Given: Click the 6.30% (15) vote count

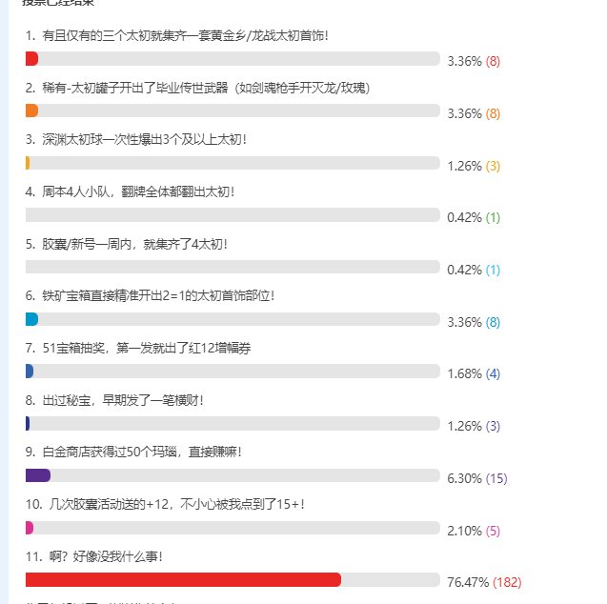Looking at the screenshot, I should pyautogui.click(x=476, y=478).
